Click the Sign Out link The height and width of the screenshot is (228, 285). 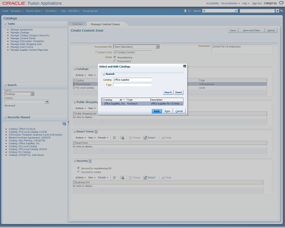pos(257,3)
